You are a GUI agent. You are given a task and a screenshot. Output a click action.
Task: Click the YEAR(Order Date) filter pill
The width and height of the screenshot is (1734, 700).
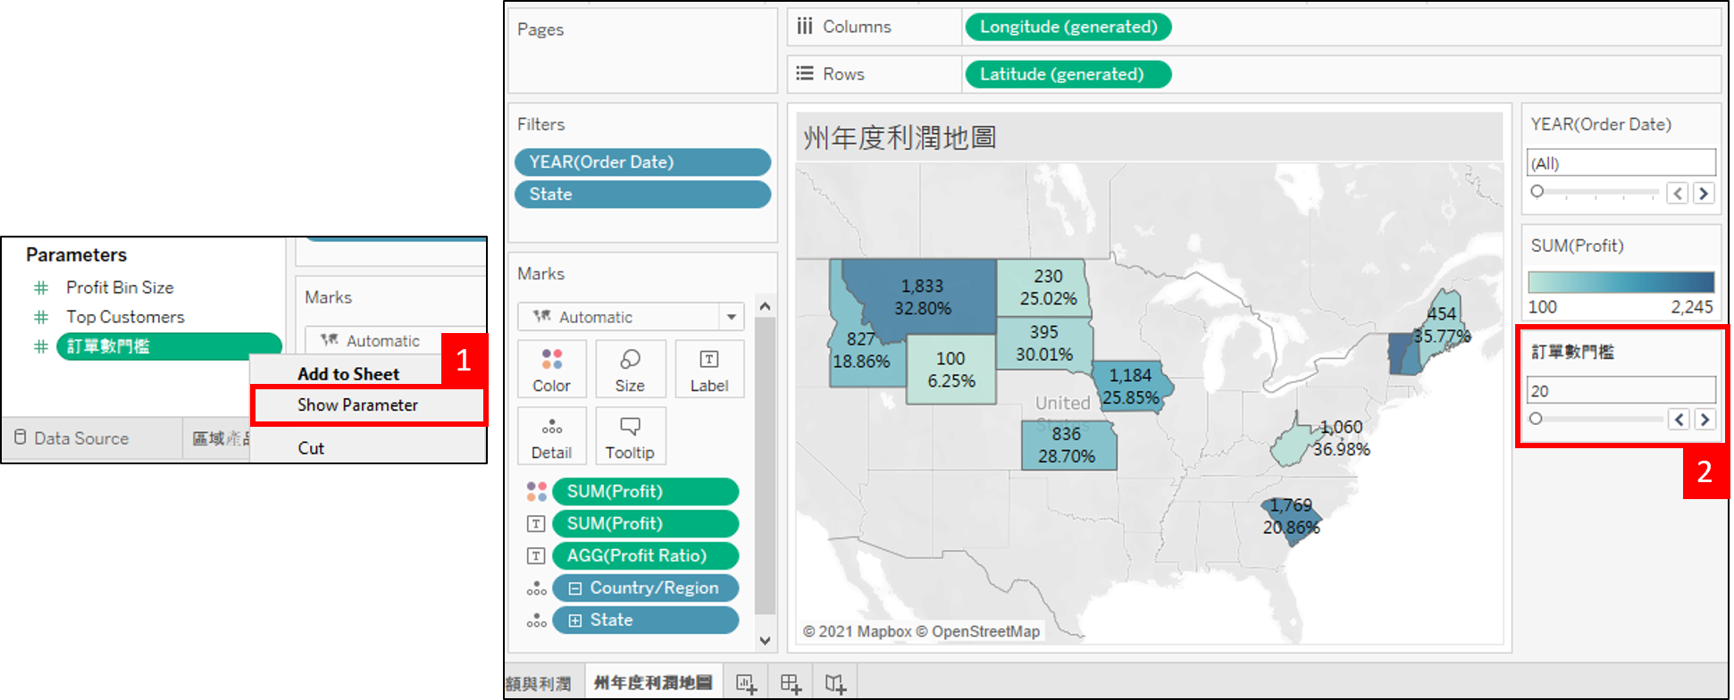click(642, 162)
